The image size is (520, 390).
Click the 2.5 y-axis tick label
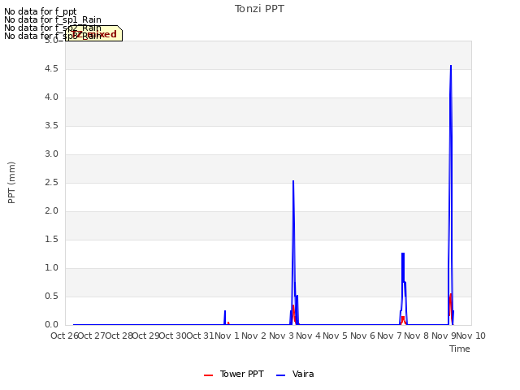[x=51, y=182]
